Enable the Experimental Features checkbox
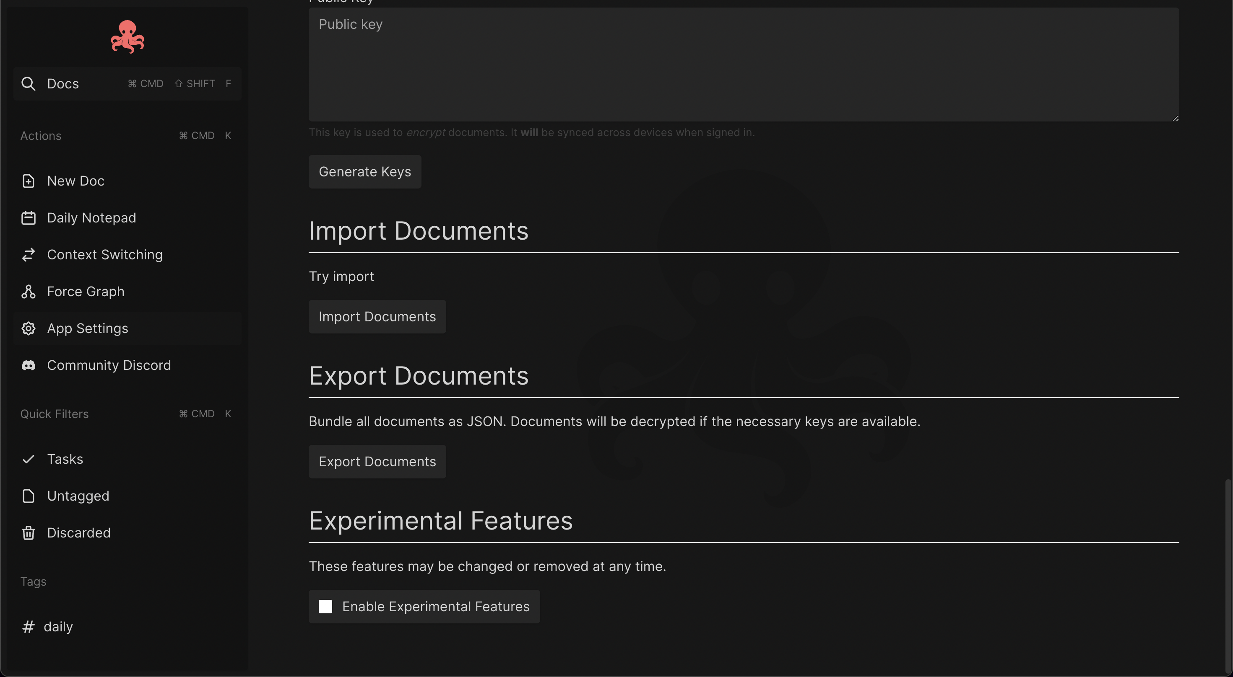This screenshot has height=677, width=1233. [325, 606]
